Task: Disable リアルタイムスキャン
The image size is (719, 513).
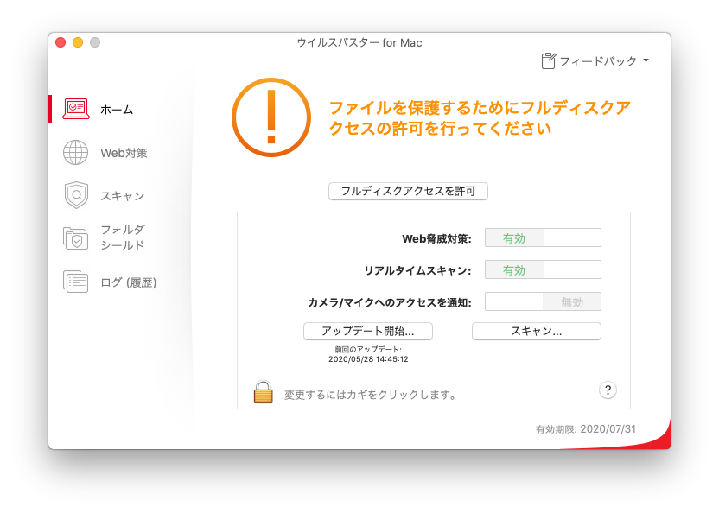Action: [x=543, y=269]
